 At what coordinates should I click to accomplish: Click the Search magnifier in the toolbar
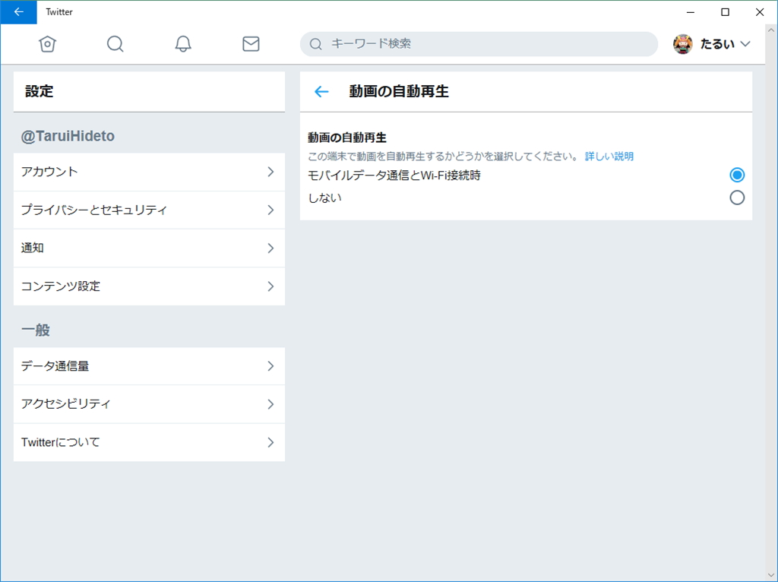(x=115, y=44)
